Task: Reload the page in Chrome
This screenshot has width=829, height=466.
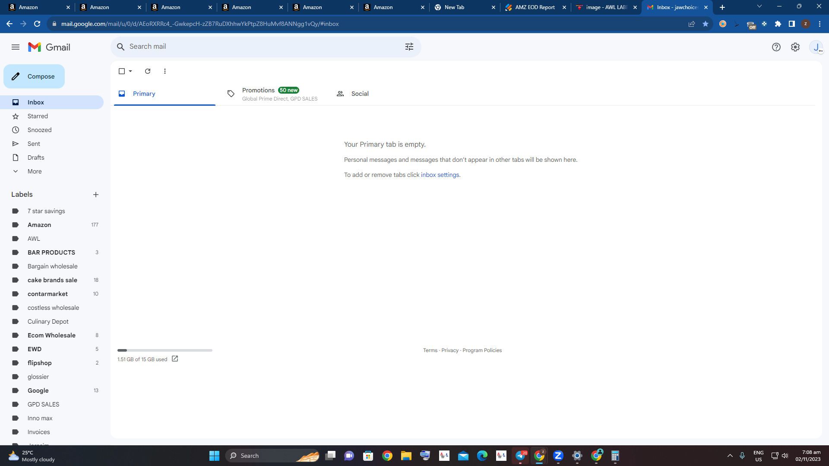Action: pos(37,24)
